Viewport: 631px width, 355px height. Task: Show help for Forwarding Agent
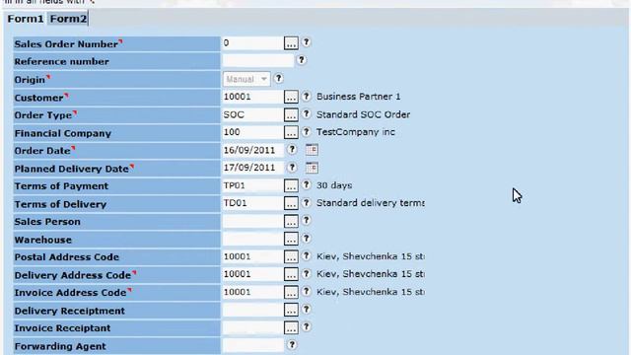tap(292, 344)
